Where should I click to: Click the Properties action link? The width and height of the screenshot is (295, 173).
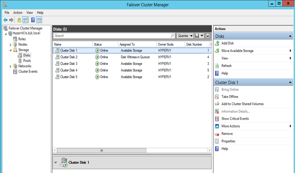228,141
